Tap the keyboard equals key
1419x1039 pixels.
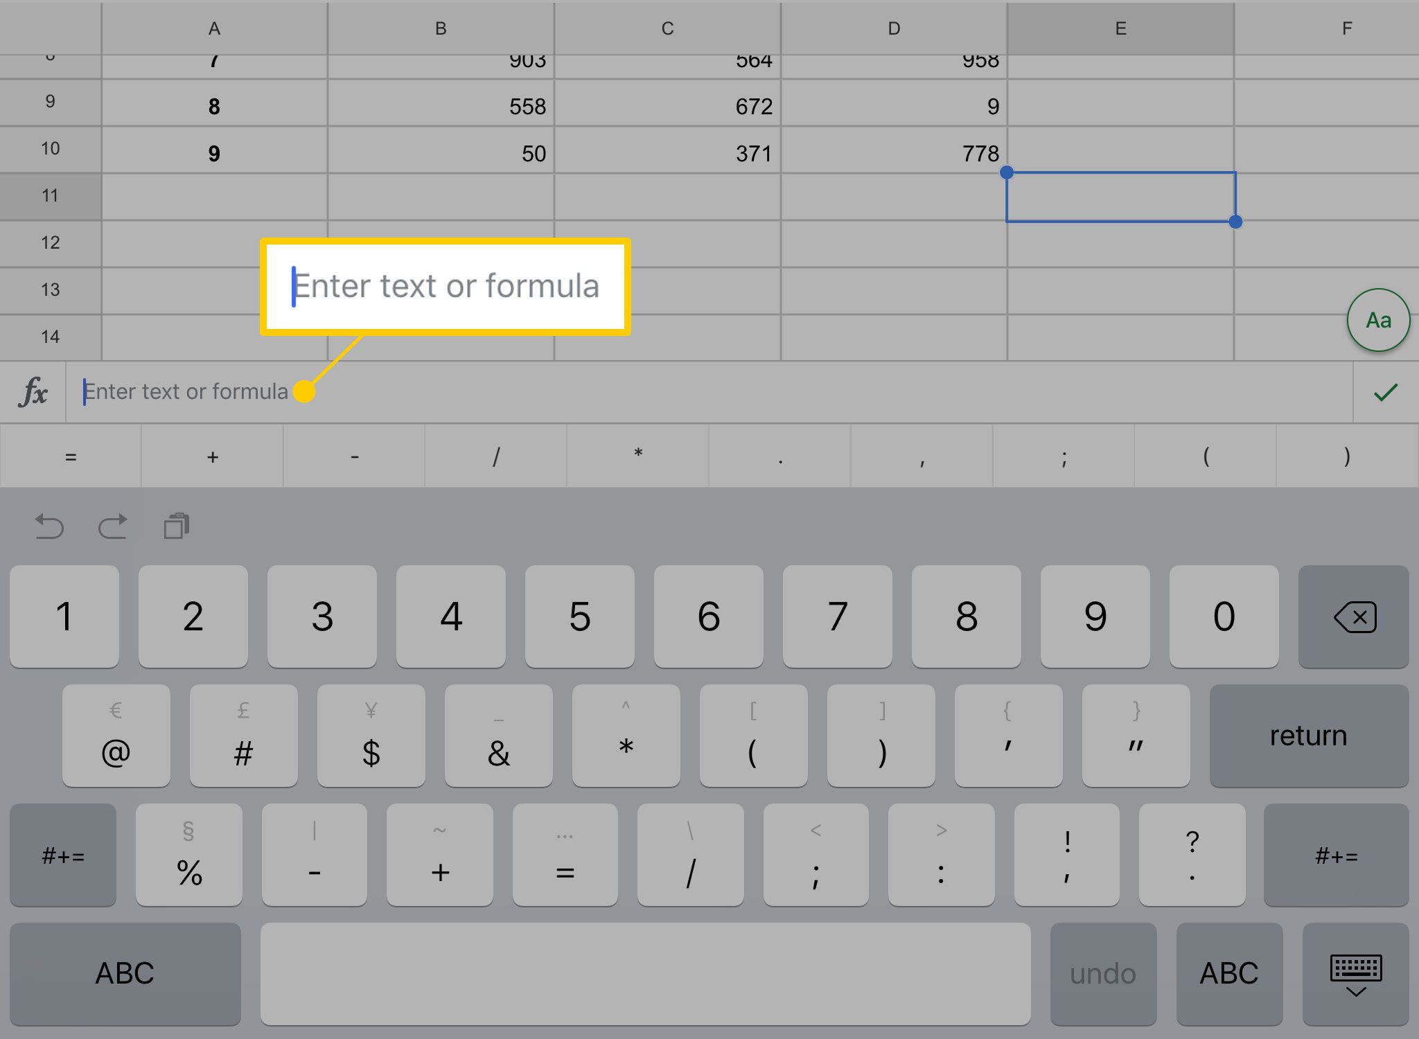(565, 855)
